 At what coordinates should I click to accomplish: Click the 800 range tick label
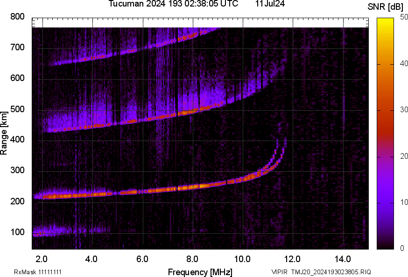tap(18, 17)
